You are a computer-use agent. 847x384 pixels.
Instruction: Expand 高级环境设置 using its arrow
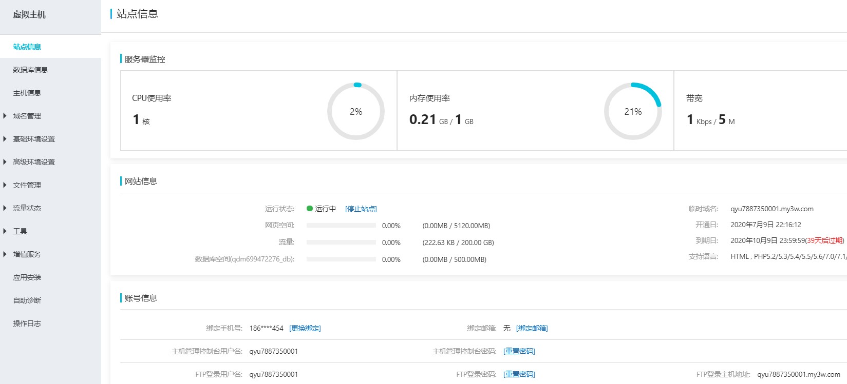coord(5,162)
